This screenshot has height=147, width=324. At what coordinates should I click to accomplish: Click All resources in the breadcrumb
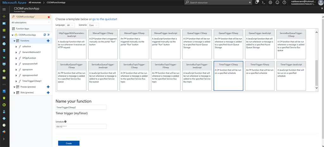34,2
